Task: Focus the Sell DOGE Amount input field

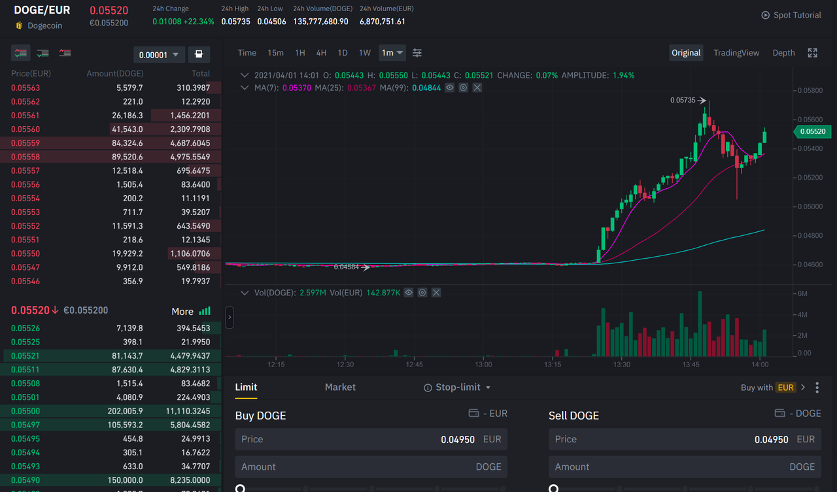Action: (x=685, y=467)
